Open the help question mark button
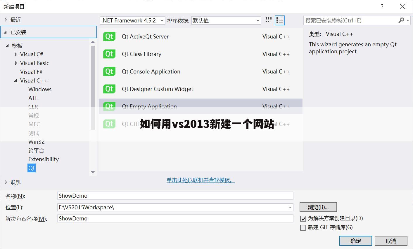 [382, 6]
